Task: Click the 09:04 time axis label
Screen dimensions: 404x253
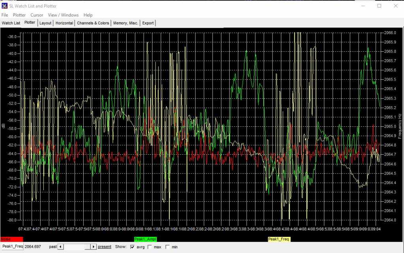Action: (376, 229)
